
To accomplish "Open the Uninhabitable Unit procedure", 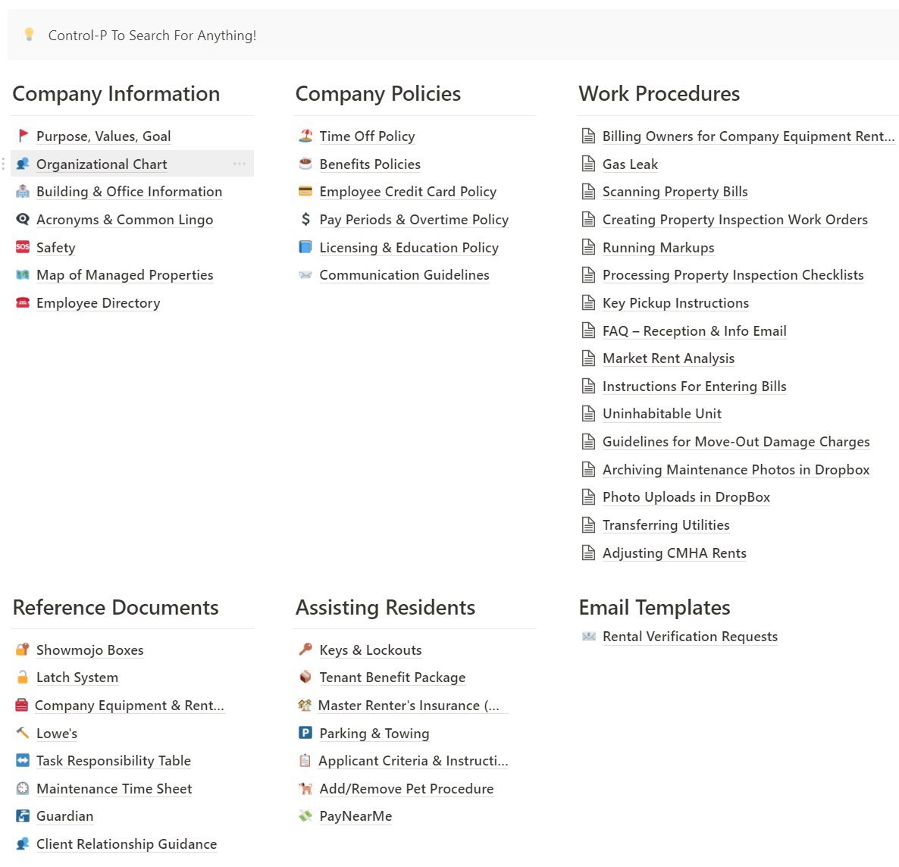I will pos(662,414).
